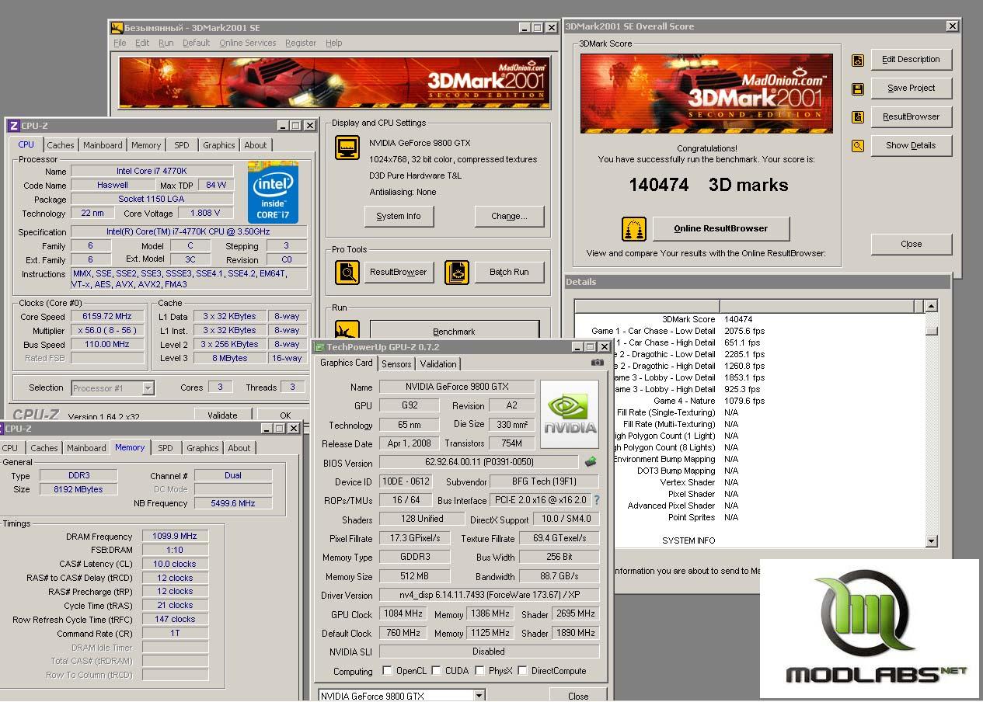Open the Processor #1 selection dropdown

point(148,388)
